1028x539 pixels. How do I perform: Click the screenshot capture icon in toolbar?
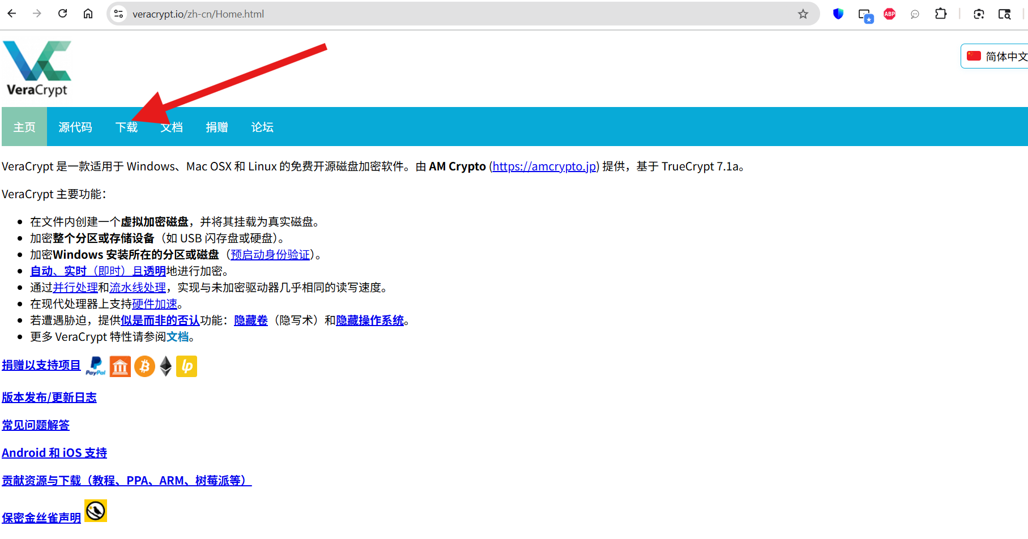tap(979, 14)
